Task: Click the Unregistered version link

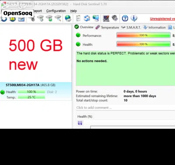Action: (162, 19)
